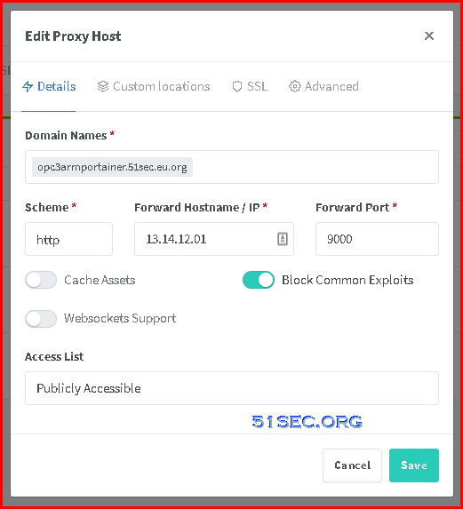This screenshot has width=463, height=509.
Task: Expand the Access List selector
Action: click(232, 388)
